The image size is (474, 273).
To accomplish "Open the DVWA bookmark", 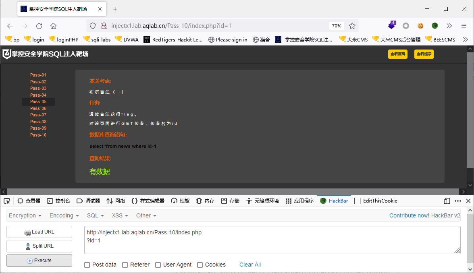I will 127,39.
